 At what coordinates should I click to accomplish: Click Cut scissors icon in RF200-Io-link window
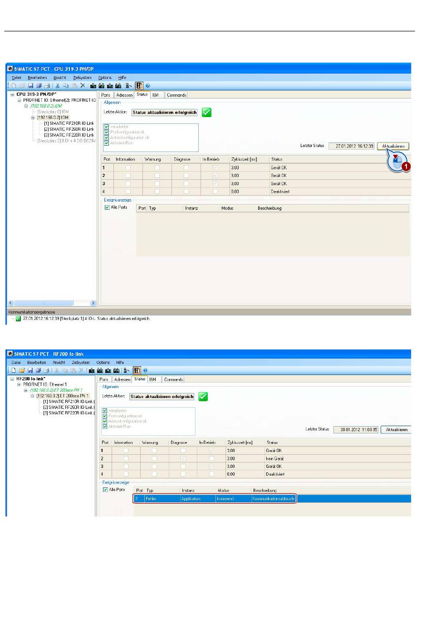(x=57, y=370)
